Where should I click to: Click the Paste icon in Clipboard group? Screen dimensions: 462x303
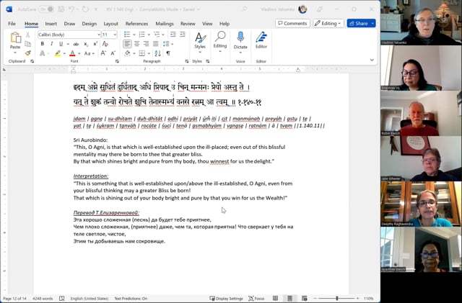tap(15, 39)
